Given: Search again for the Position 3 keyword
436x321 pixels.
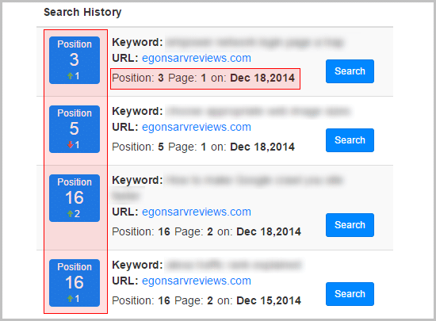Looking at the screenshot, I should 350,71.
